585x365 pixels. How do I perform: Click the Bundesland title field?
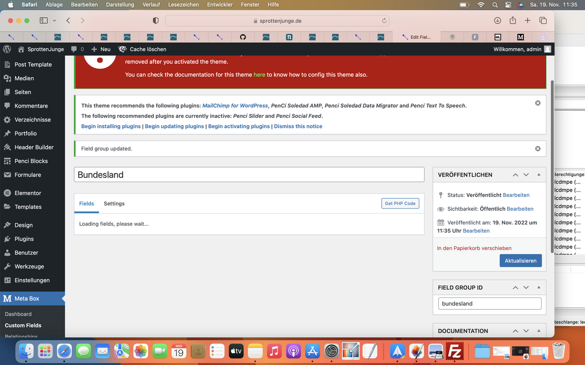tap(249, 175)
